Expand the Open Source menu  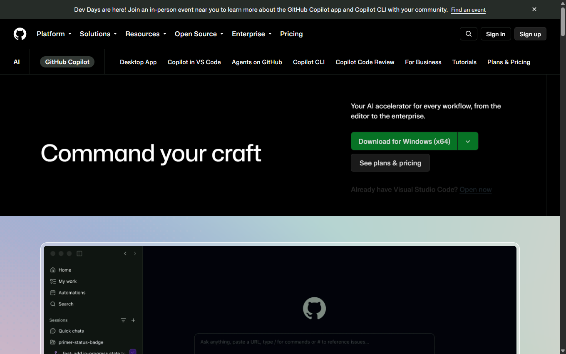click(199, 34)
